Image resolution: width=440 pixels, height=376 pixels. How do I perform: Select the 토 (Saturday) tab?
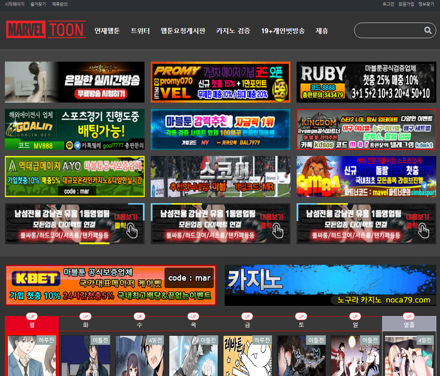301,324
